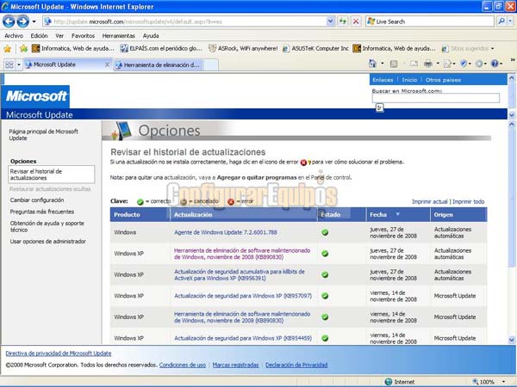Open the Favorites Center star icon
This screenshot has height=387, width=517.
coord(7,49)
